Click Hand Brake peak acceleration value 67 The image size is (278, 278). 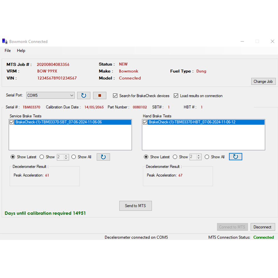coord(180,175)
